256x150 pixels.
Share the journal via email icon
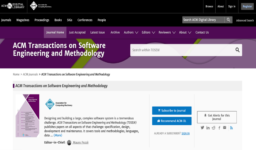point(225,127)
